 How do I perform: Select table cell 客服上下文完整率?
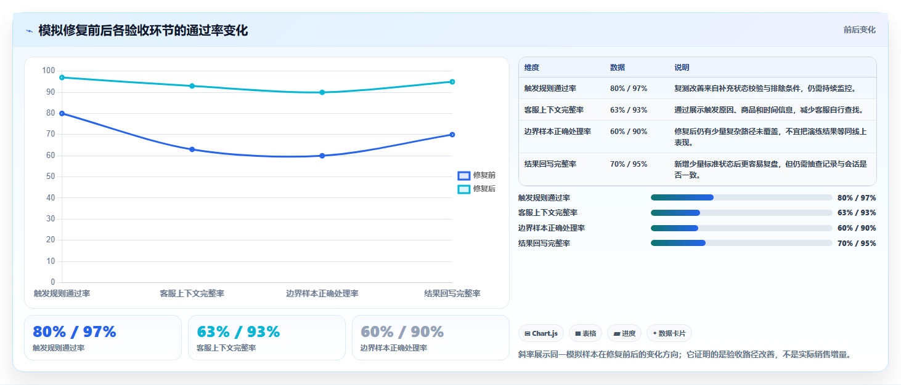[554, 110]
